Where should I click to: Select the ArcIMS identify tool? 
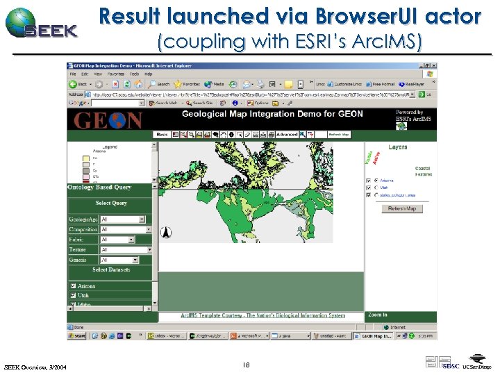pyautogui.click(x=231, y=135)
